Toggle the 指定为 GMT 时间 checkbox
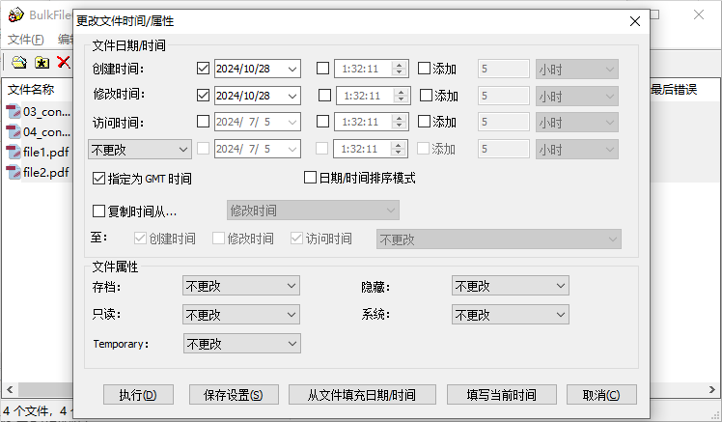The width and height of the screenshot is (722, 422). click(98, 179)
